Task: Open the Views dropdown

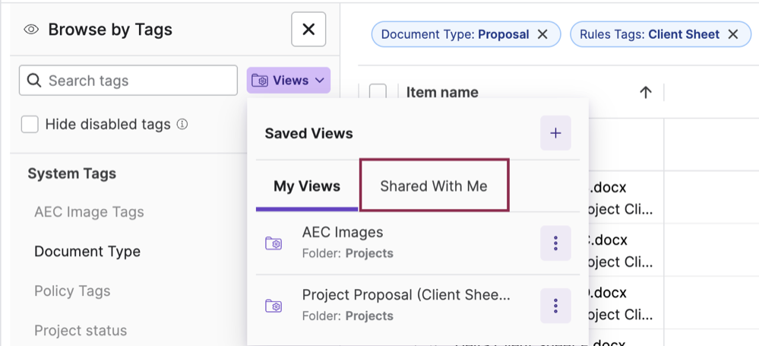Action: (288, 81)
